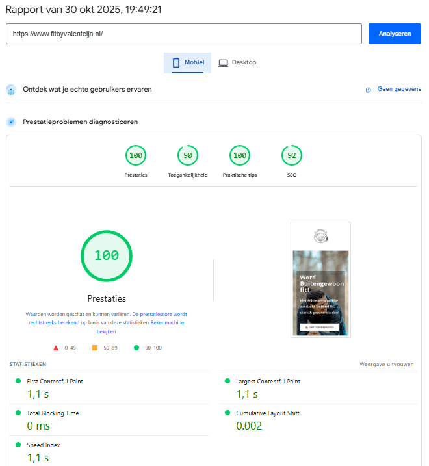
Task: Expand the Largest Contentful Paint metric
Action: click(x=268, y=382)
